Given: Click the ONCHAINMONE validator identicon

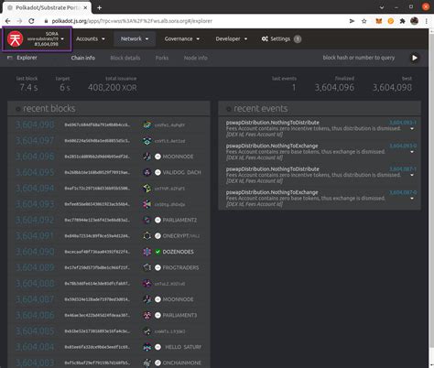Looking at the screenshot, I should click(x=147, y=363).
